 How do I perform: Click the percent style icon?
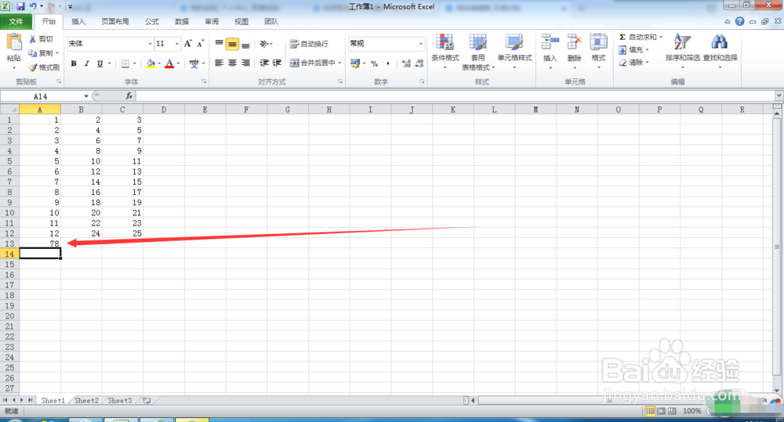pos(375,63)
